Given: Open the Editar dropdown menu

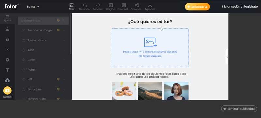Looking at the screenshot, I should click(x=33, y=7).
